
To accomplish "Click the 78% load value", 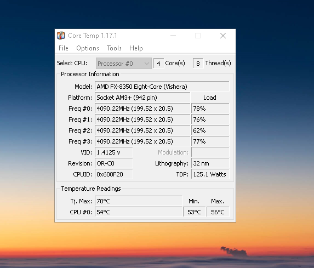I will 210,109.
